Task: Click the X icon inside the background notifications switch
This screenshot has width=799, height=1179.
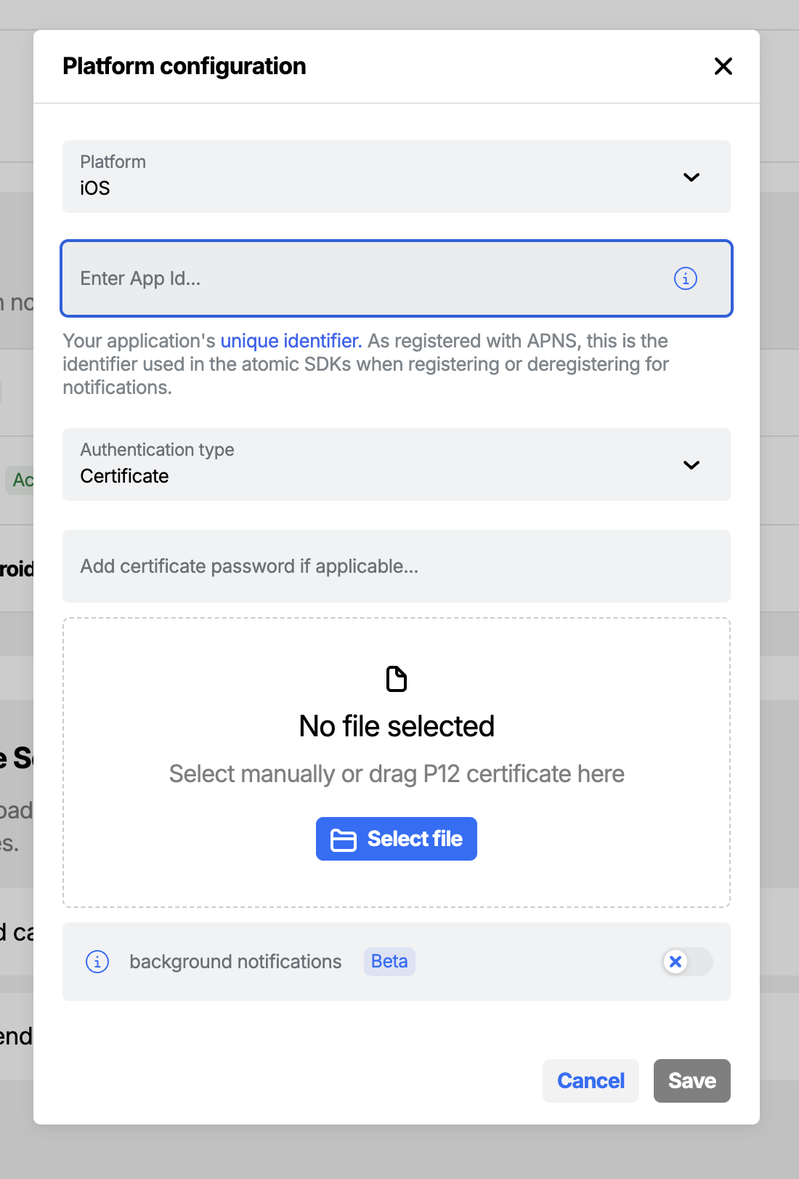Action: pyautogui.click(x=676, y=961)
